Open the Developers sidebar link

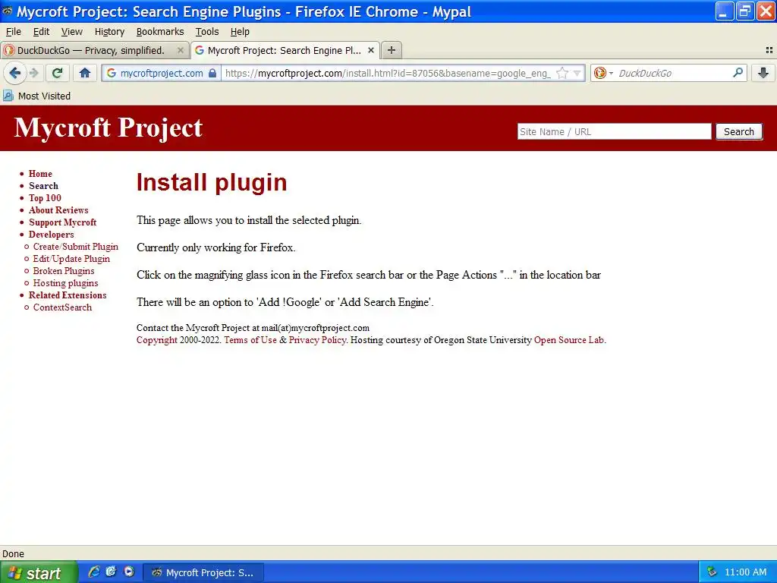tap(51, 235)
